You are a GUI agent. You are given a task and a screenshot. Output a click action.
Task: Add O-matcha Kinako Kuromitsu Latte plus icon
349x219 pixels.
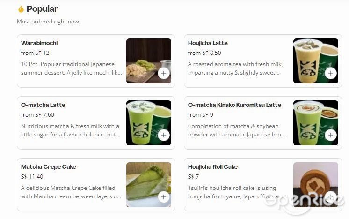coord(331,135)
